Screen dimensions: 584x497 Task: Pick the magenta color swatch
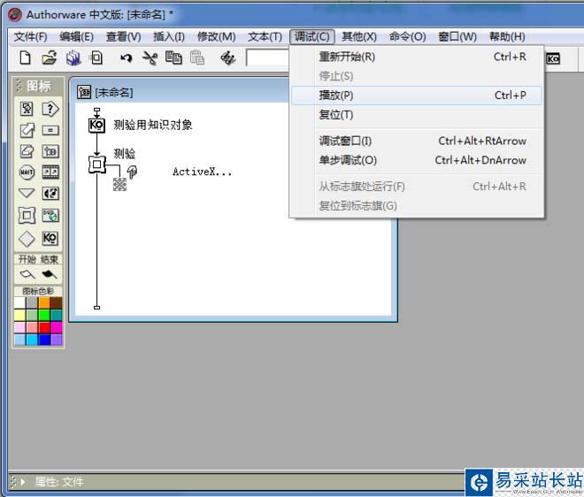click(57, 327)
